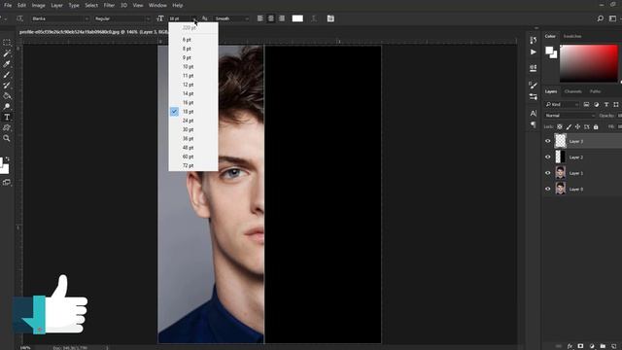Viewport: 622px width, 350px height.
Task: Toggle lock image pixels
Action: 569,127
